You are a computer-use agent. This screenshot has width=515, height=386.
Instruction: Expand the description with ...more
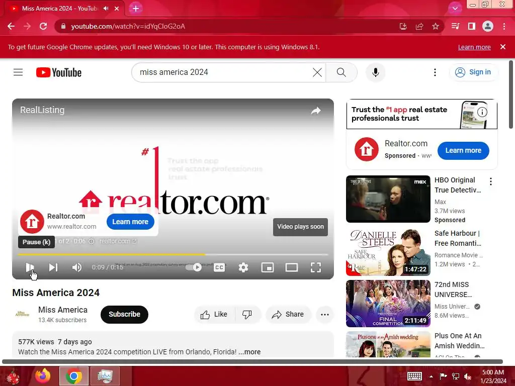point(249,352)
